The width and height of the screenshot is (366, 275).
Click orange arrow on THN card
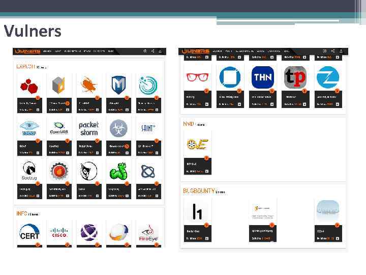pyautogui.click(x=271, y=91)
